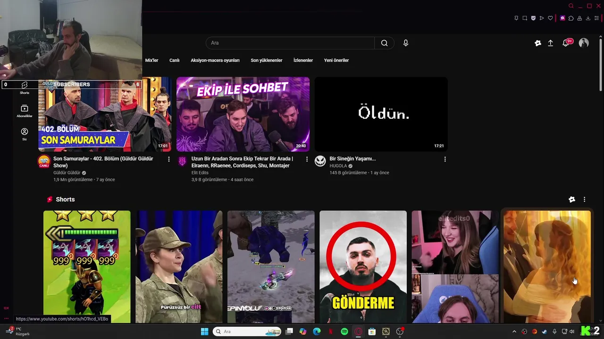Click Elit Edits channel avatar

(x=182, y=161)
